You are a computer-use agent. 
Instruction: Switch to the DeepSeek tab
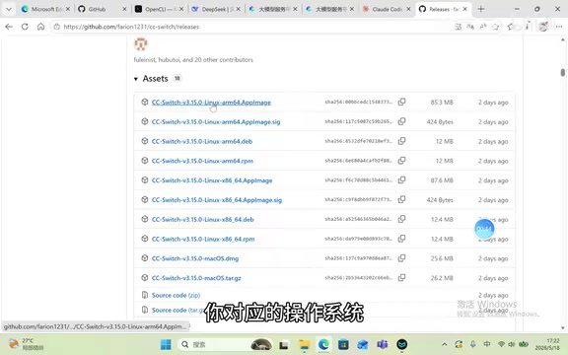coord(216,9)
